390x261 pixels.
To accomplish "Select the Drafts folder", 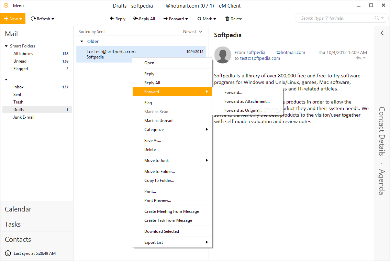I will 37,109.
